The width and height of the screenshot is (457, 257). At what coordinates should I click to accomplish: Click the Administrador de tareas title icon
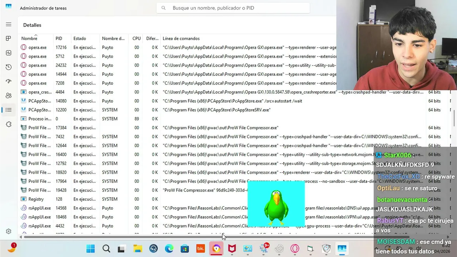(x=9, y=6)
